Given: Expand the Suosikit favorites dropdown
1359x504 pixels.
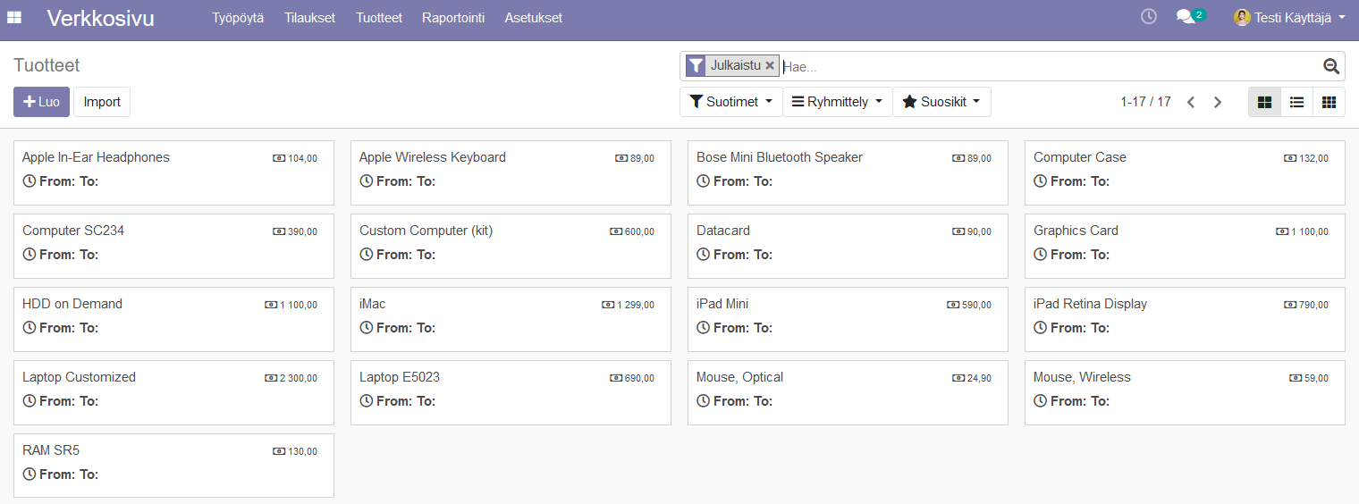Looking at the screenshot, I should (x=941, y=102).
